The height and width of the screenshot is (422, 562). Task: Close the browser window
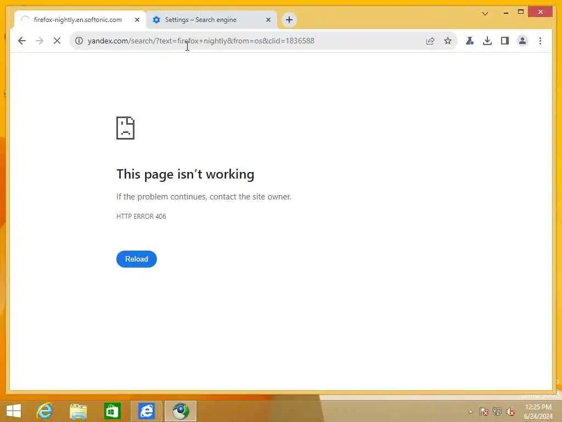541,12
